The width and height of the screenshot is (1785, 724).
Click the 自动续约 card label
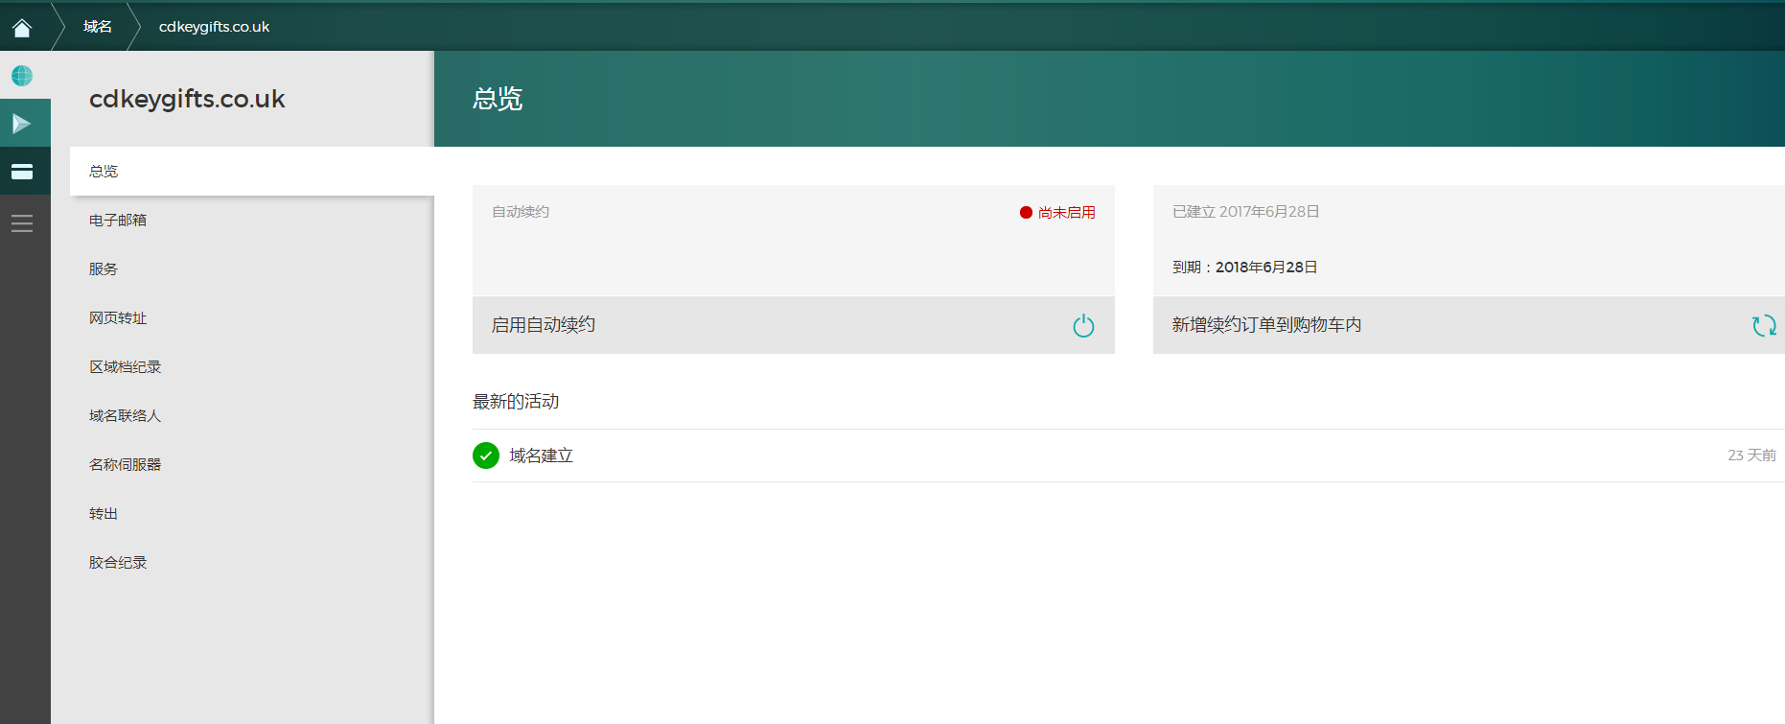[521, 212]
